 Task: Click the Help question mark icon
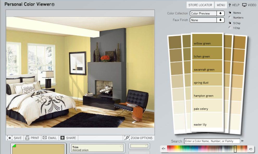point(230,5)
